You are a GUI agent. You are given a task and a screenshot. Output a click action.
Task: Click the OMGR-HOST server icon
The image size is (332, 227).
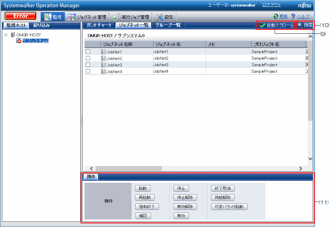[13, 35]
